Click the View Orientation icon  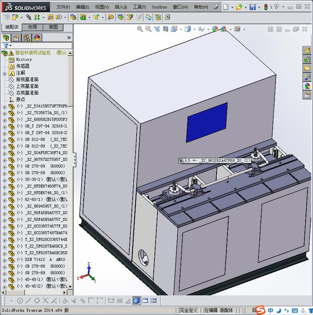174,29
